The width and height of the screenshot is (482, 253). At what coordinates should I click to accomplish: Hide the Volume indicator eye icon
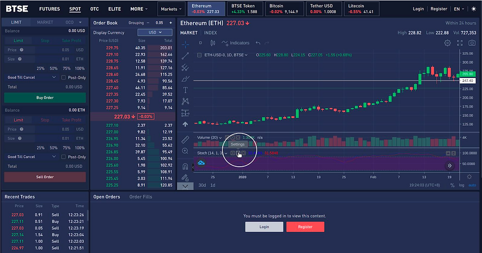(227, 137)
